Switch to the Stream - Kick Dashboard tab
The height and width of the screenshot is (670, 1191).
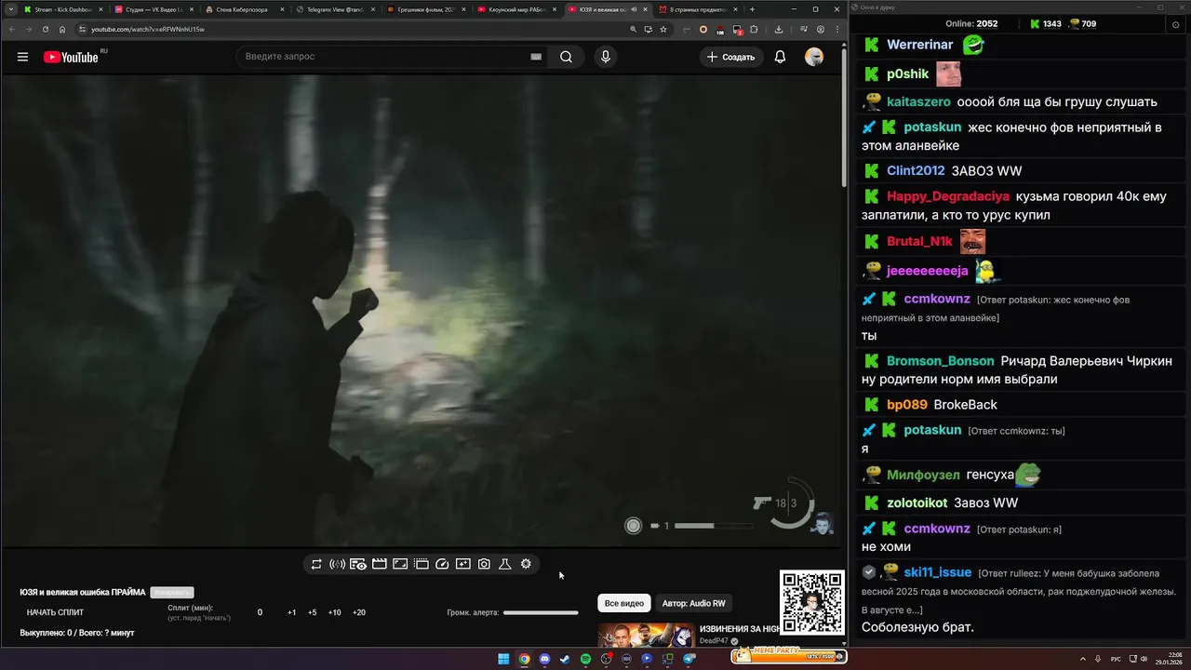(x=62, y=9)
